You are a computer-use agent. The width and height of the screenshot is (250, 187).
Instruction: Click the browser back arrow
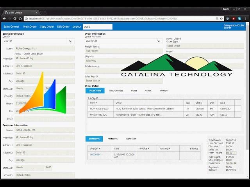(x=4, y=19)
